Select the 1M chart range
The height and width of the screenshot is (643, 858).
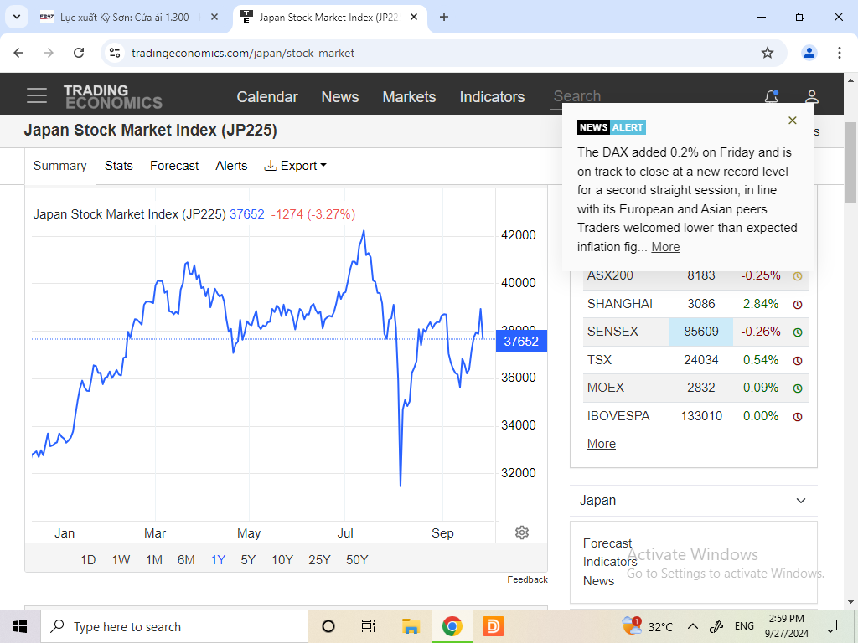(x=154, y=560)
